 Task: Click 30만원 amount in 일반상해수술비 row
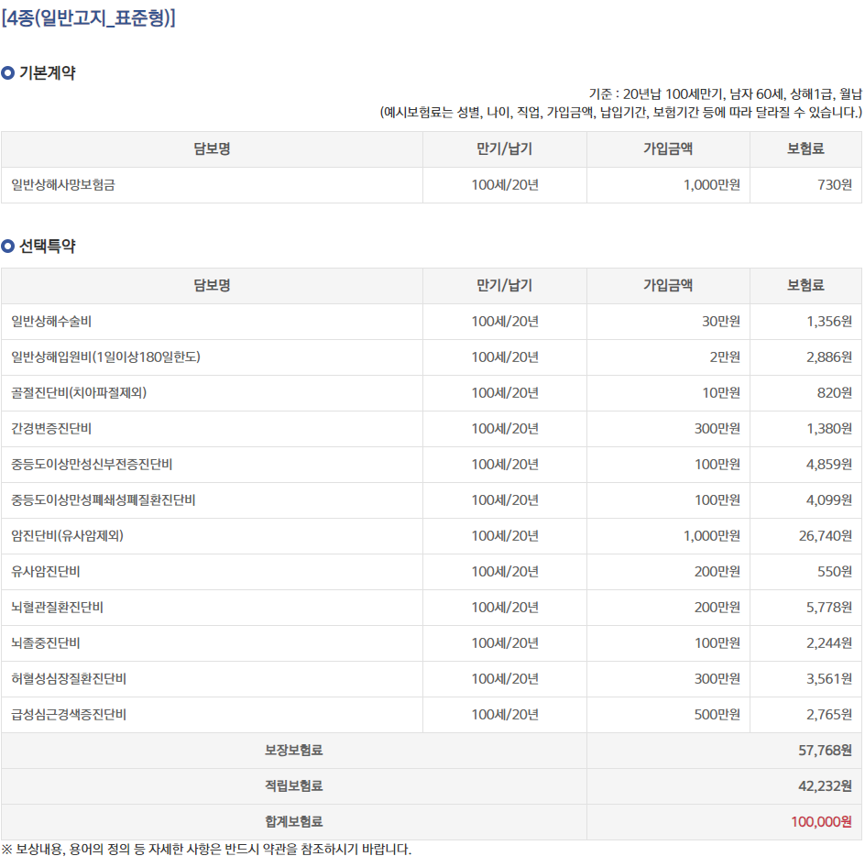tap(721, 322)
